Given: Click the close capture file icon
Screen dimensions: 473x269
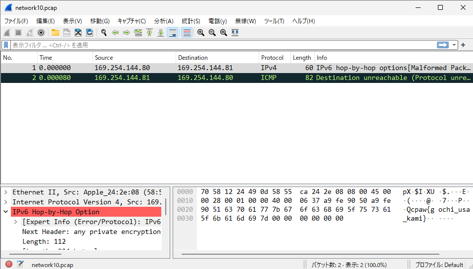Looking at the screenshot, I should click(x=78, y=33).
